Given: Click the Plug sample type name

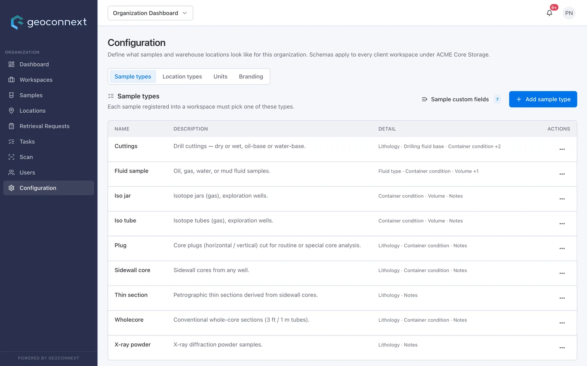Looking at the screenshot, I should [120, 245].
